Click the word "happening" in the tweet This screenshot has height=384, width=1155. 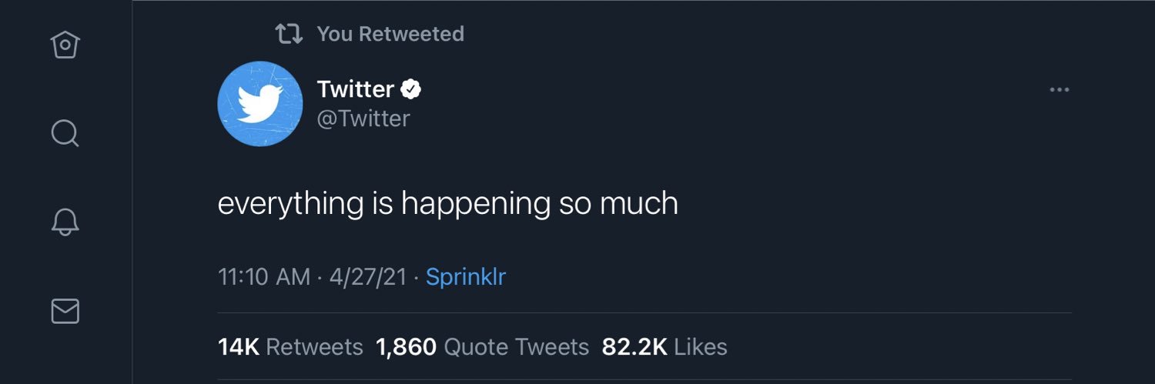[476, 204]
